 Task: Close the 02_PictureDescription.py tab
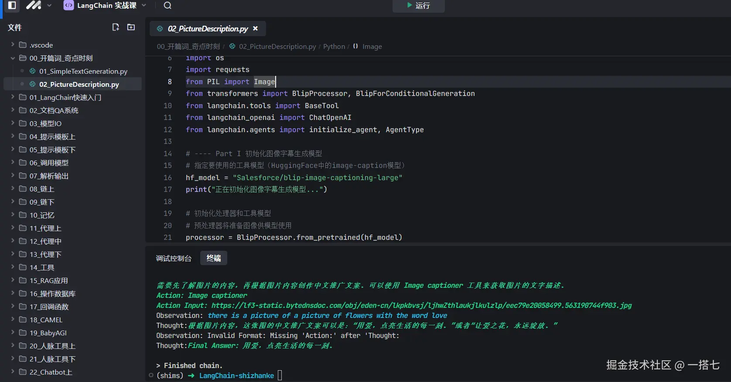click(x=256, y=28)
